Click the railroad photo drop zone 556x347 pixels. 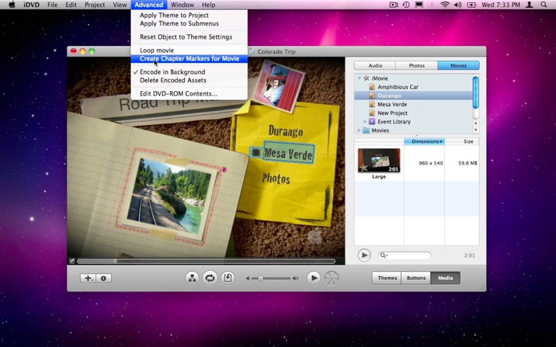[x=169, y=196]
